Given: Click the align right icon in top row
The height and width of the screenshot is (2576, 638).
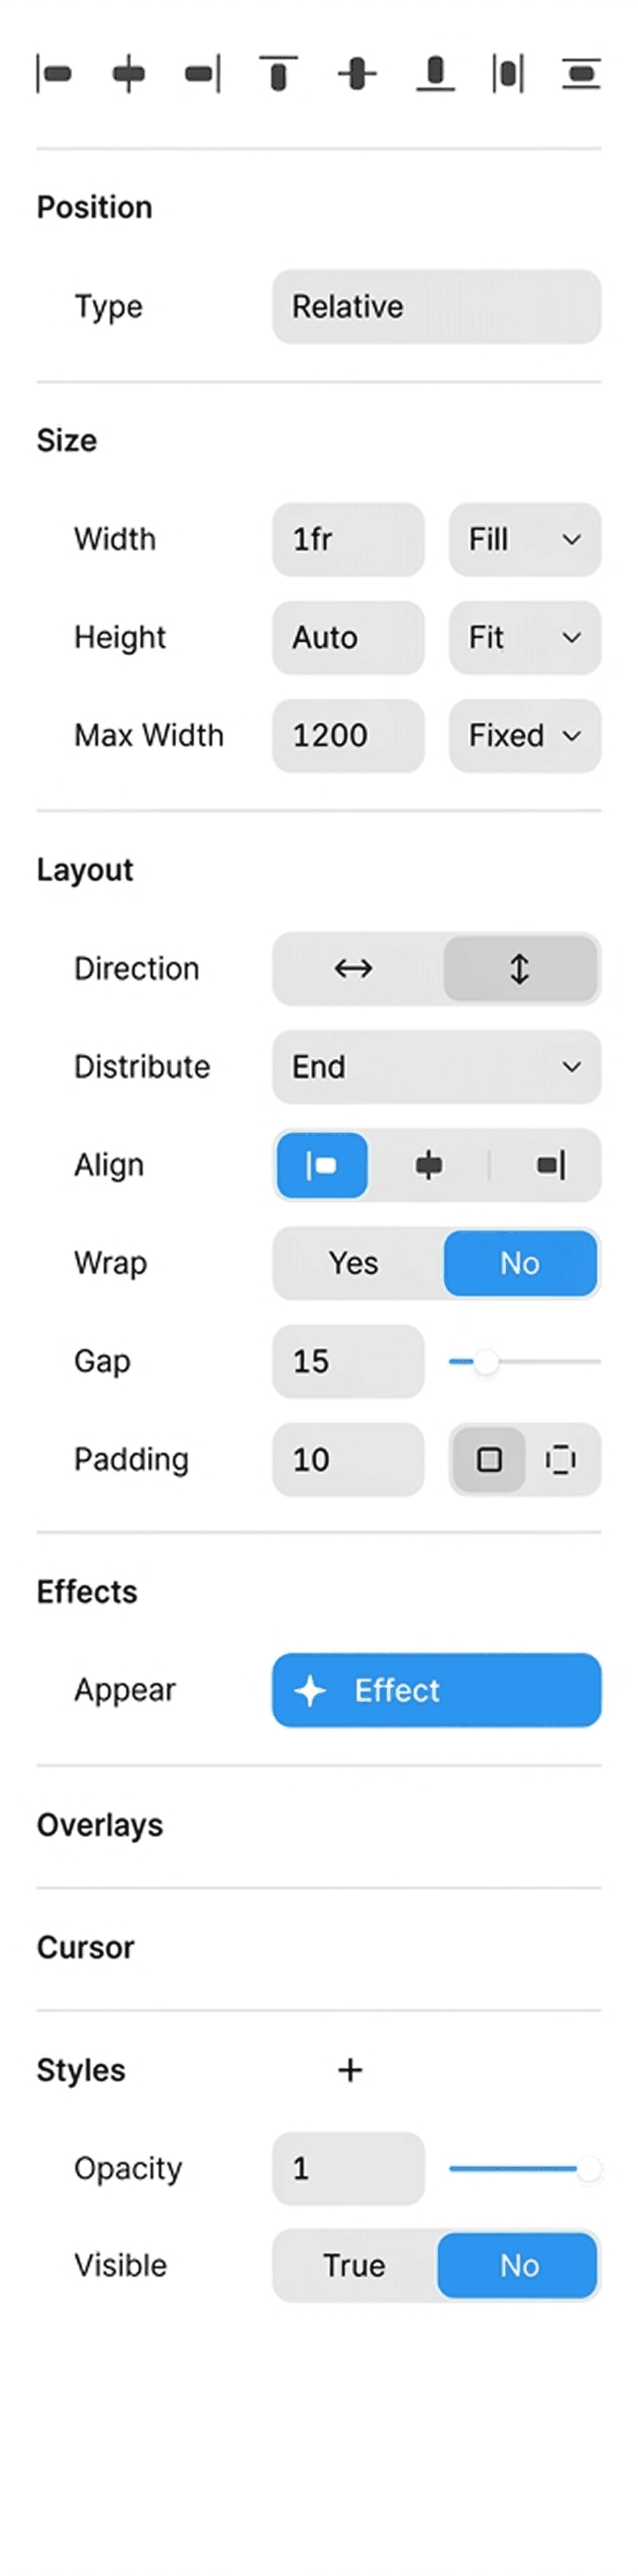Looking at the screenshot, I should (203, 74).
